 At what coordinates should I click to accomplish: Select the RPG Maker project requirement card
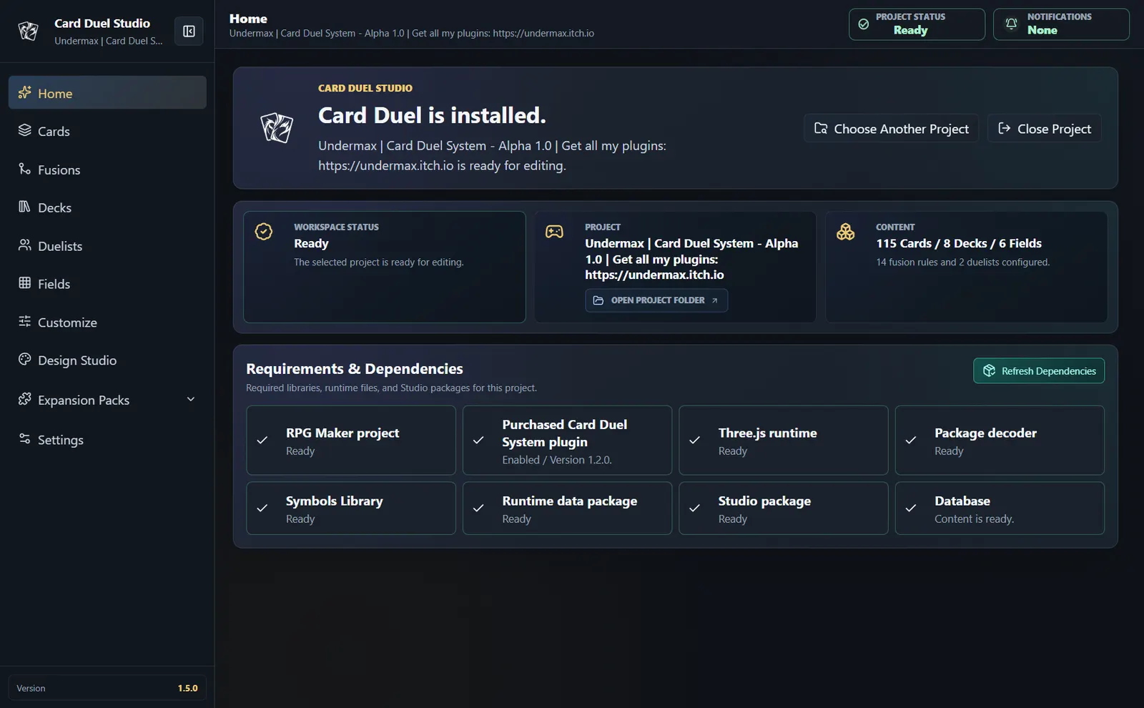pos(351,441)
